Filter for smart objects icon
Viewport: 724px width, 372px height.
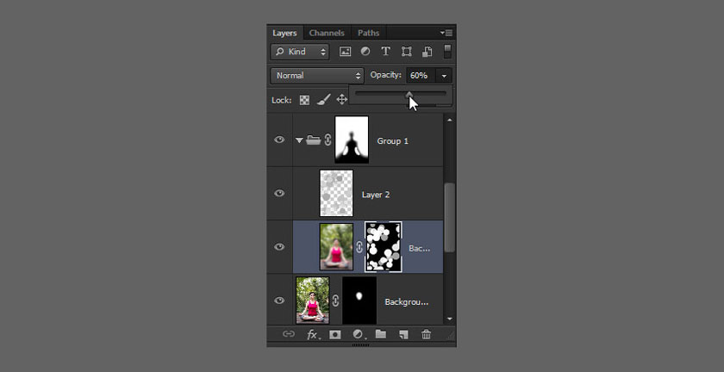428,52
